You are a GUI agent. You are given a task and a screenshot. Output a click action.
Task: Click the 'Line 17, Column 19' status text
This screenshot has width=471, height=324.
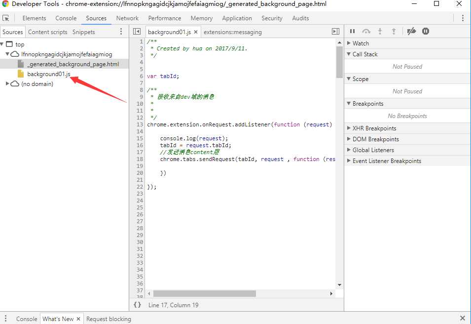point(173,305)
